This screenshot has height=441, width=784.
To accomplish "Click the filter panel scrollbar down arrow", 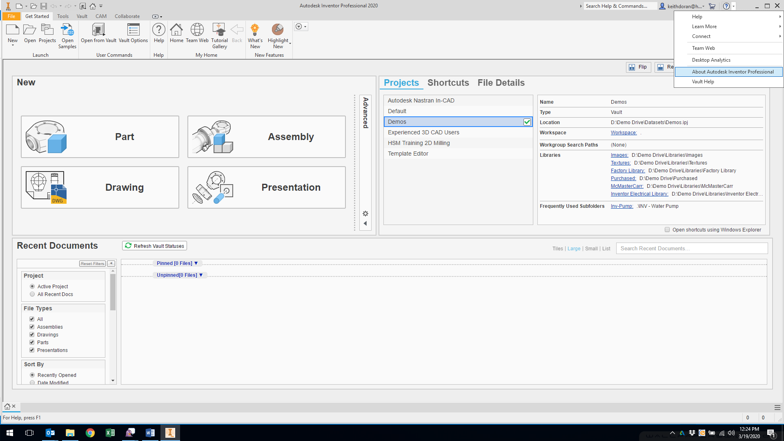I will click(113, 381).
